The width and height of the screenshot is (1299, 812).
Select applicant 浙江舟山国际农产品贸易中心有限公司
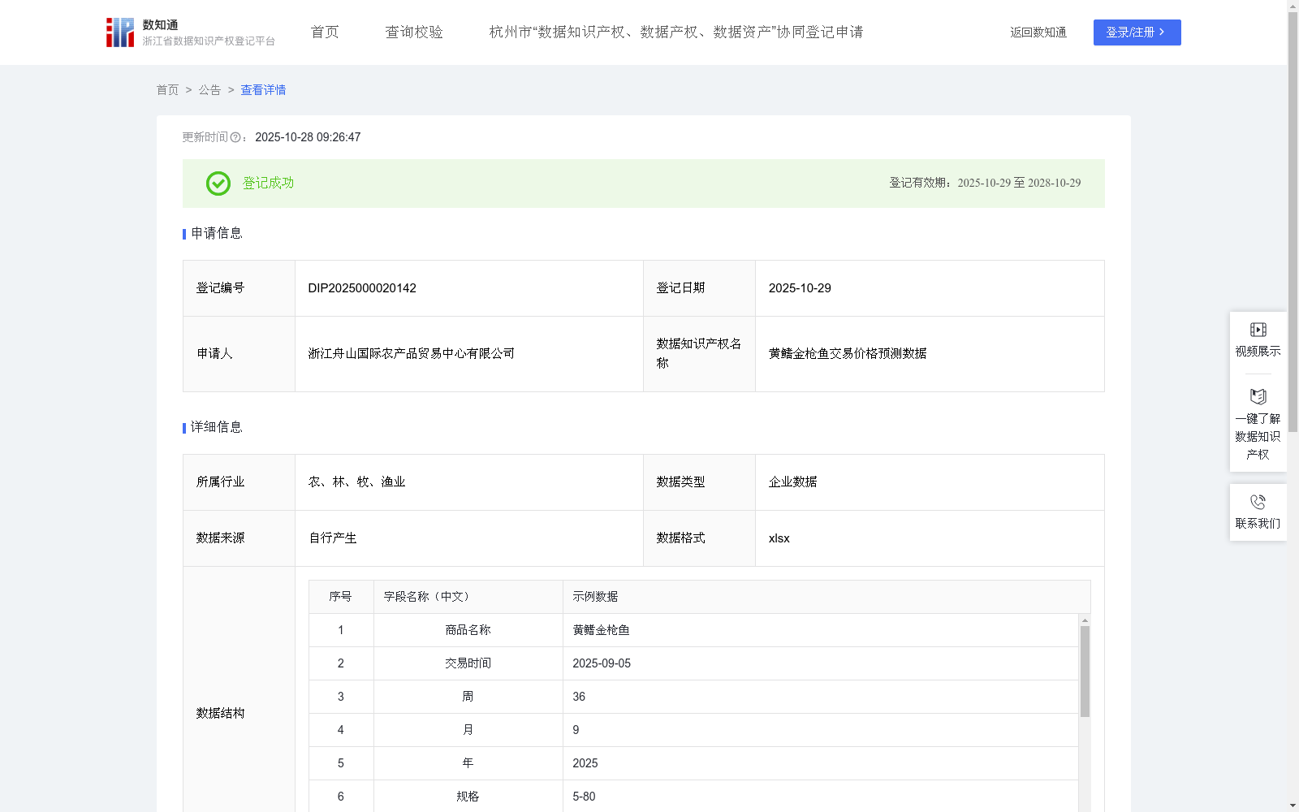tap(412, 354)
